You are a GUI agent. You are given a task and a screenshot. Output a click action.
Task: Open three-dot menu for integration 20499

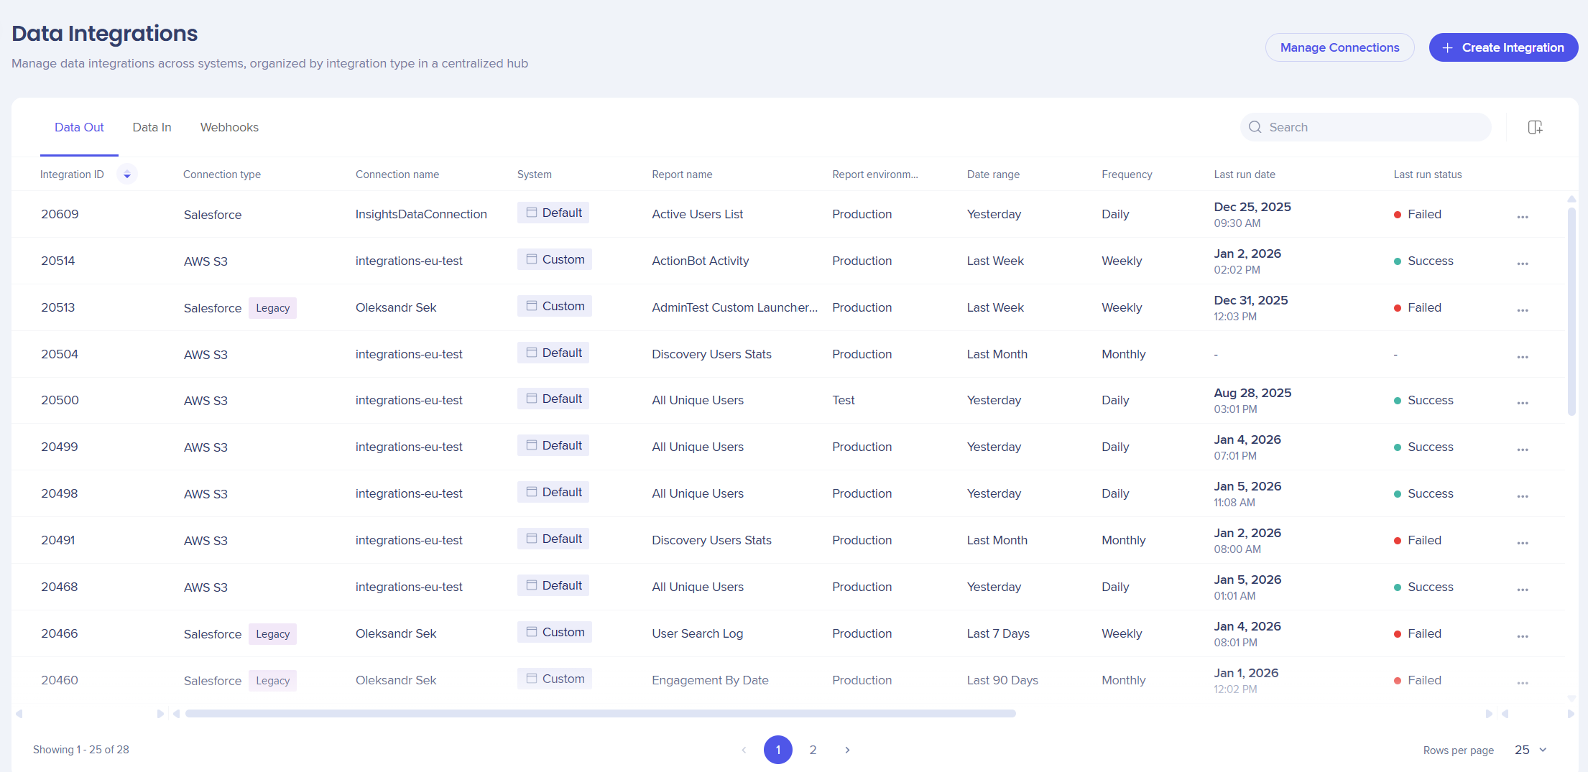[1522, 448]
